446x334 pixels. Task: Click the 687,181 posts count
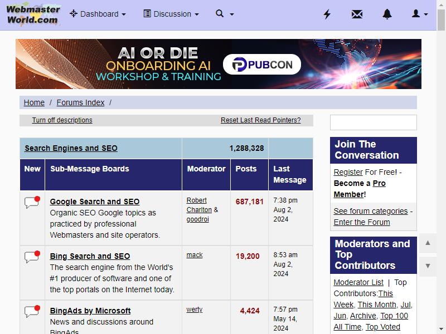coord(249,202)
